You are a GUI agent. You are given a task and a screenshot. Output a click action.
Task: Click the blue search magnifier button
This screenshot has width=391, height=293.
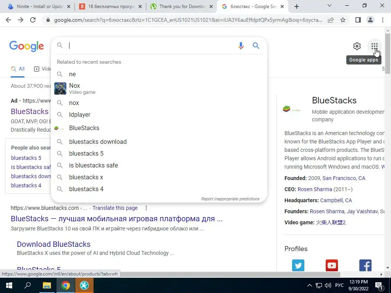pyautogui.click(x=256, y=46)
